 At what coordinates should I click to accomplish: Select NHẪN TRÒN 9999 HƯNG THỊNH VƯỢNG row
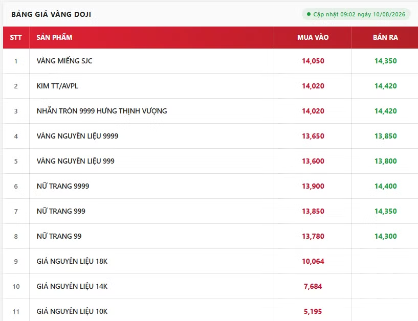coord(211,111)
